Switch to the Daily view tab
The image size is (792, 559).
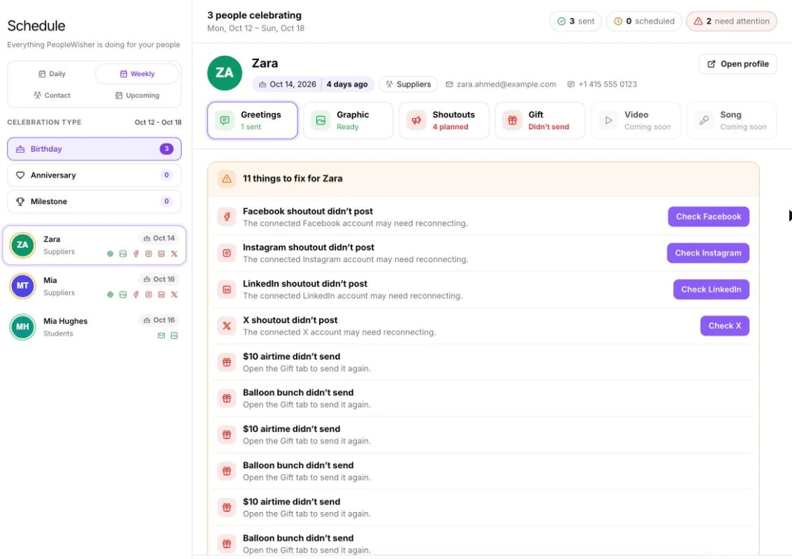52,74
